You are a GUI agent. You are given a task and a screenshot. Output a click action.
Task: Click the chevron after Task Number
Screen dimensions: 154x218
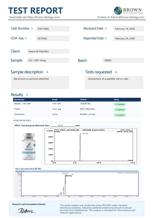click(32, 29)
